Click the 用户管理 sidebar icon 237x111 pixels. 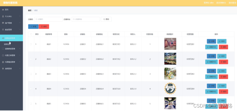pyautogui.click(x=3, y=23)
